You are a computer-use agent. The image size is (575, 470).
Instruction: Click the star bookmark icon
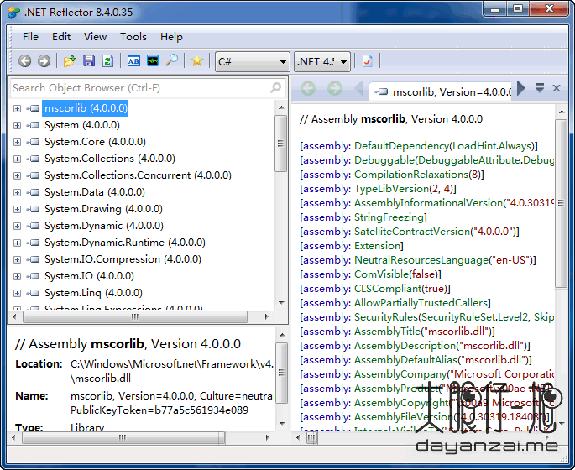197,61
